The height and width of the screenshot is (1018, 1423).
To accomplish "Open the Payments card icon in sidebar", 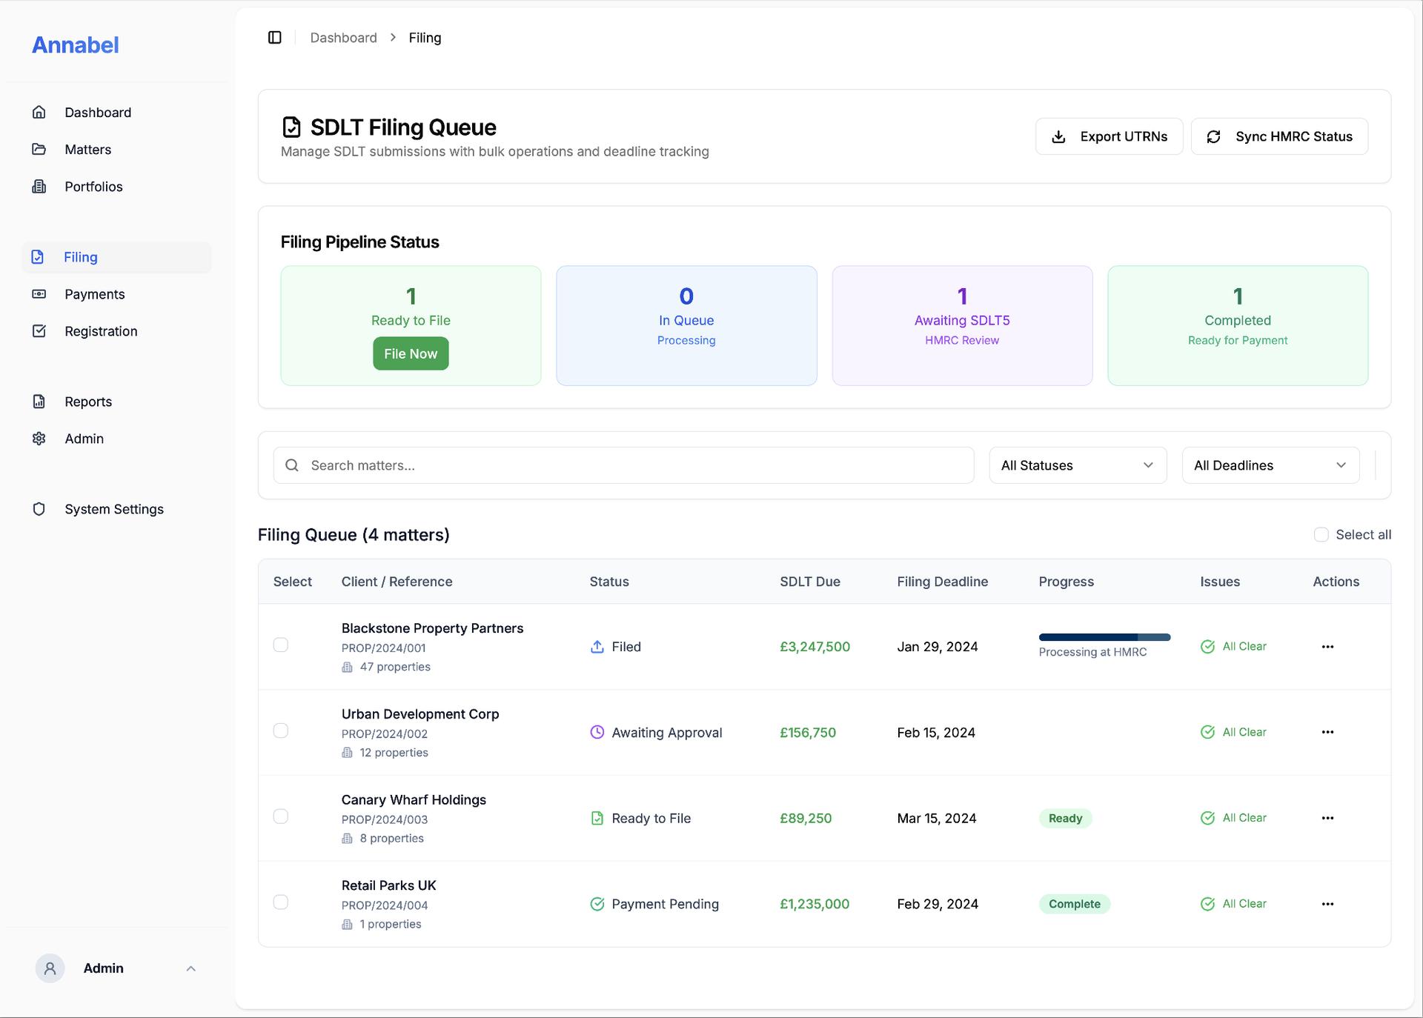I will coord(39,294).
